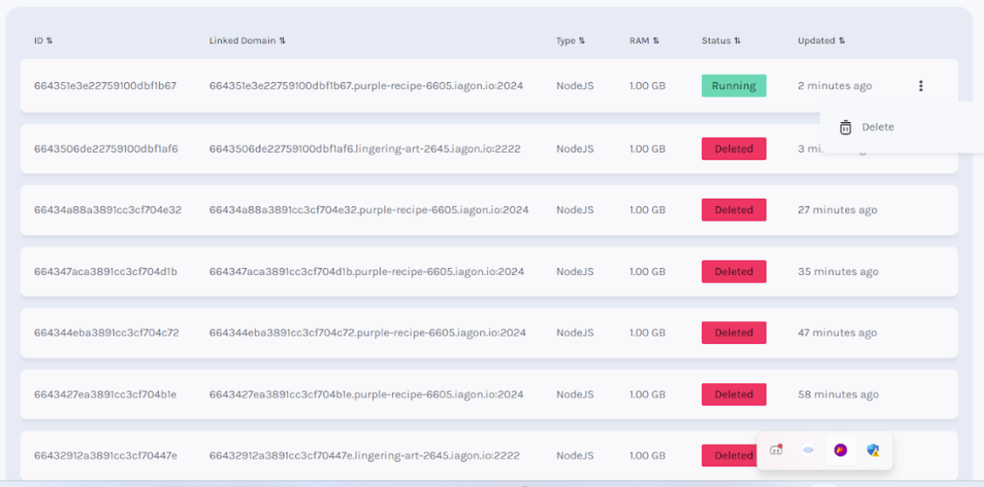Select the row with ID 664344eba3891cc3cf704c72
This screenshot has height=487, width=984.
tap(107, 333)
